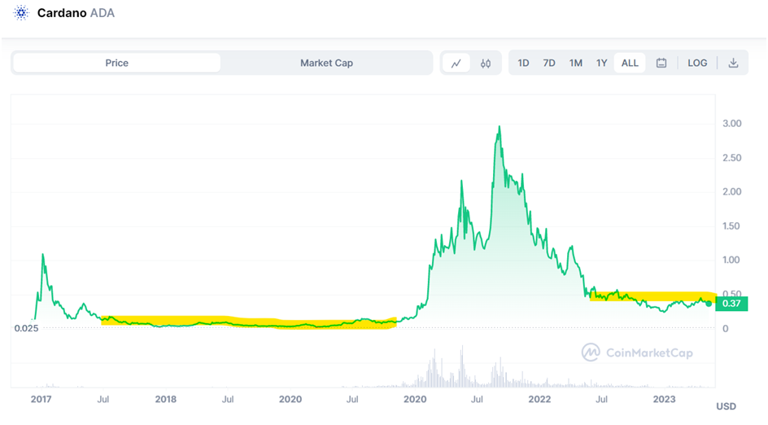Set the time range to 1M
This screenshot has width=768, height=425.
pyautogui.click(x=575, y=64)
